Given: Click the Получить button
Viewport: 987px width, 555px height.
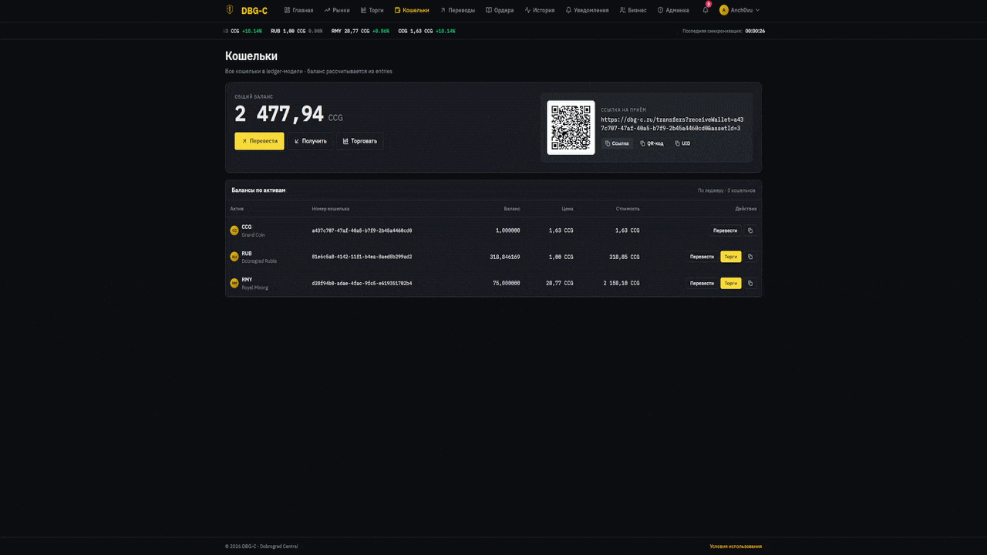Looking at the screenshot, I should click(x=310, y=141).
